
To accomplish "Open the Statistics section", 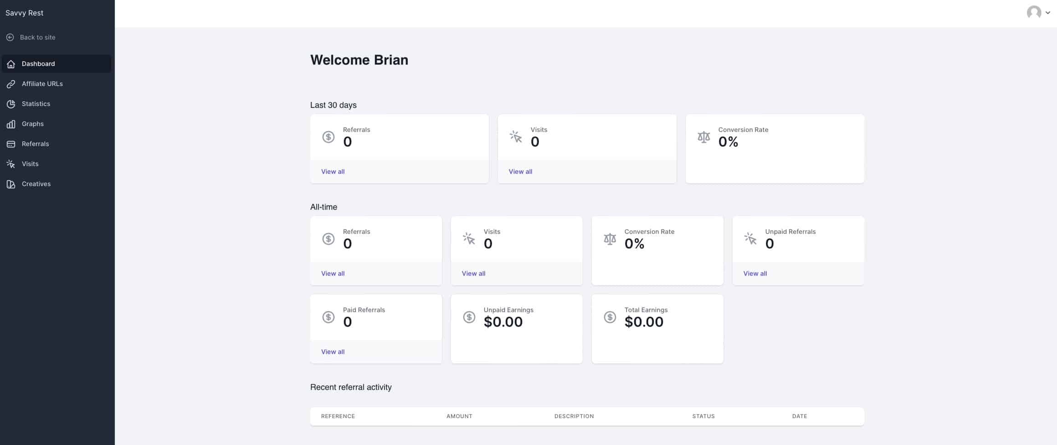I will point(56,104).
